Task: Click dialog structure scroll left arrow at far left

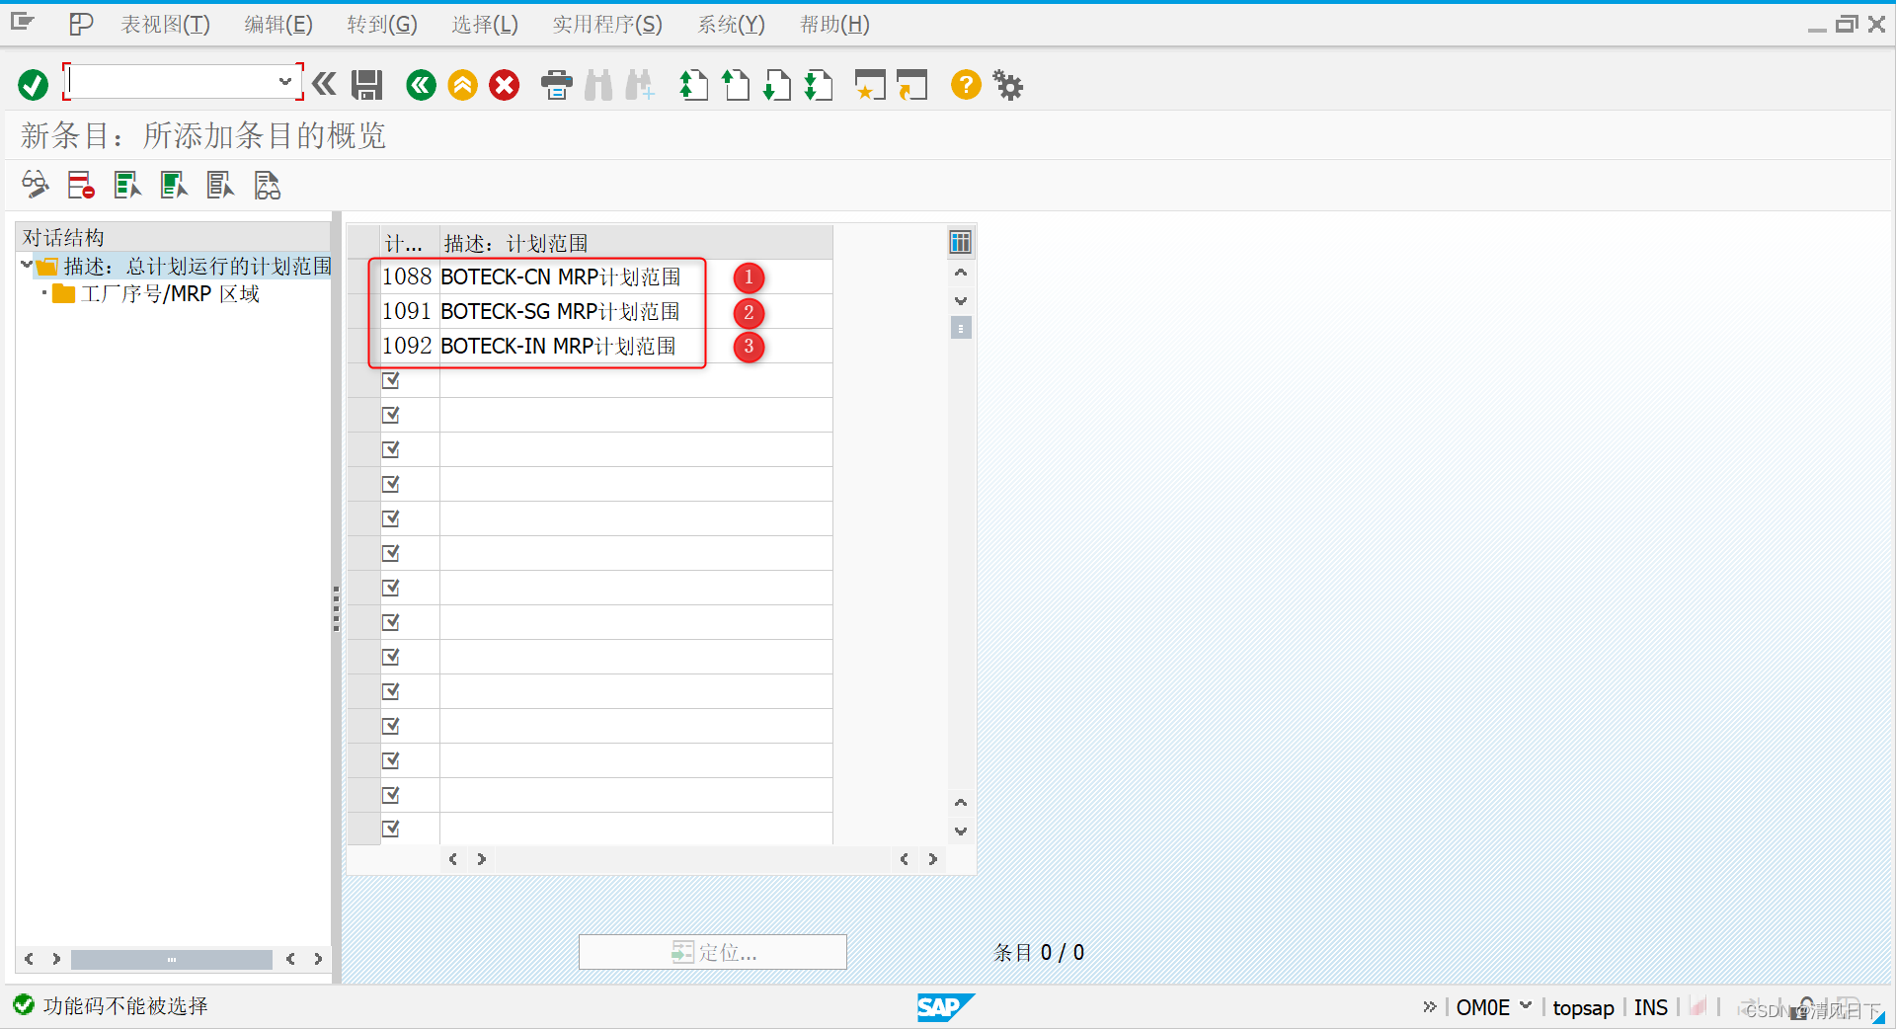Action: pyautogui.click(x=29, y=959)
